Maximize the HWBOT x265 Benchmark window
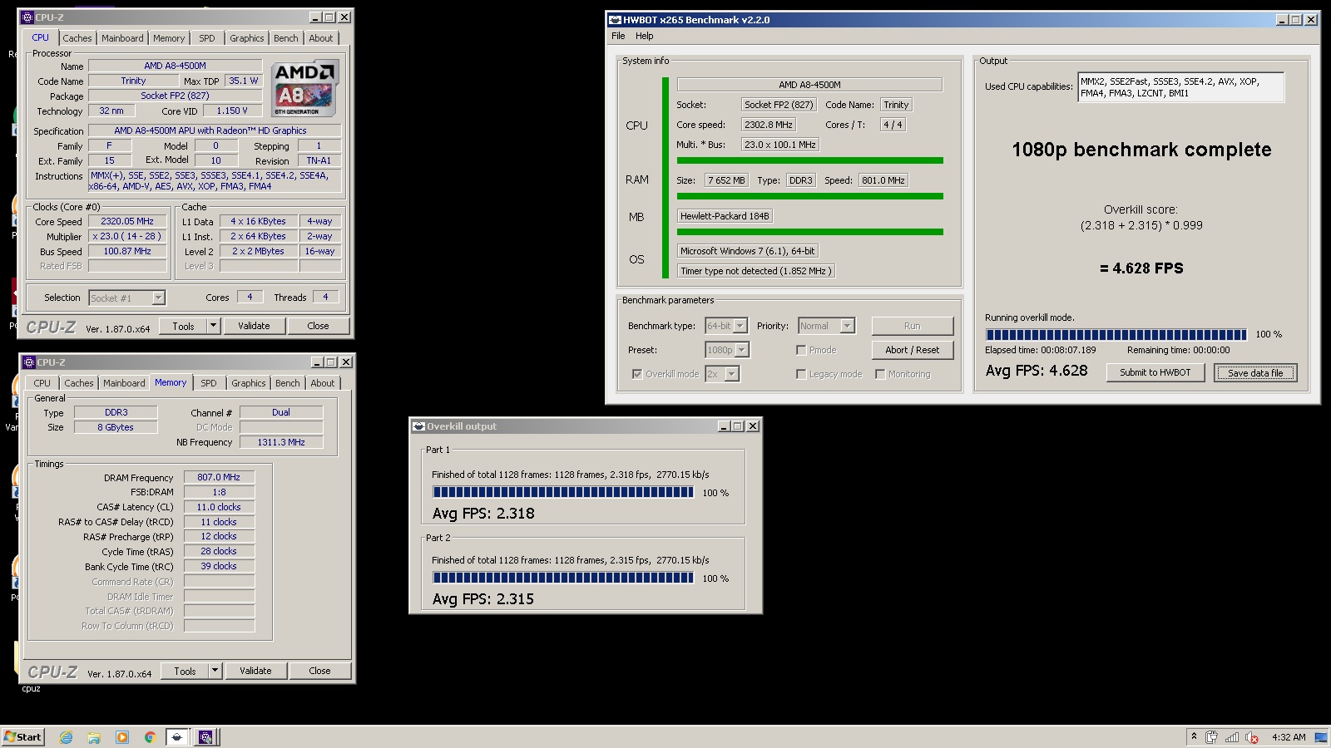 [x=1296, y=20]
